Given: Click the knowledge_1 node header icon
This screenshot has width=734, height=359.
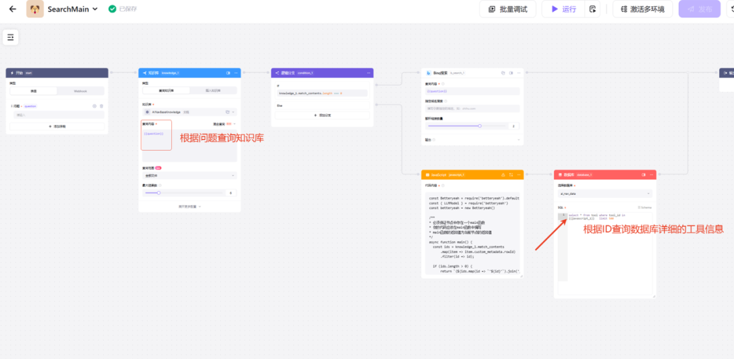Looking at the screenshot, I should point(145,73).
